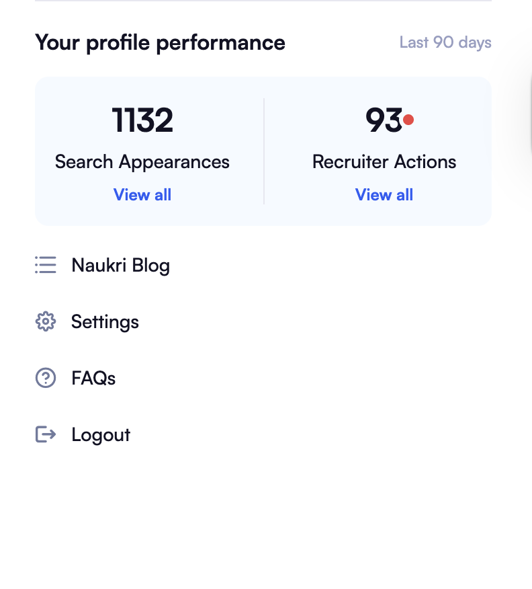The image size is (532, 589).
Task: Select the FAQs menu entry
Action: pos(93,378)
